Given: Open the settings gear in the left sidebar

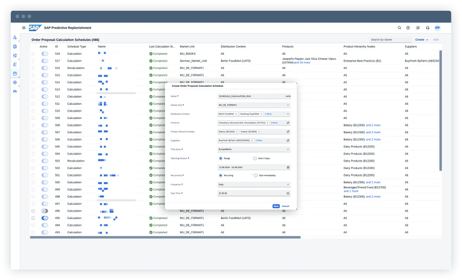Looking at the screenshot, I should point(15,82).
